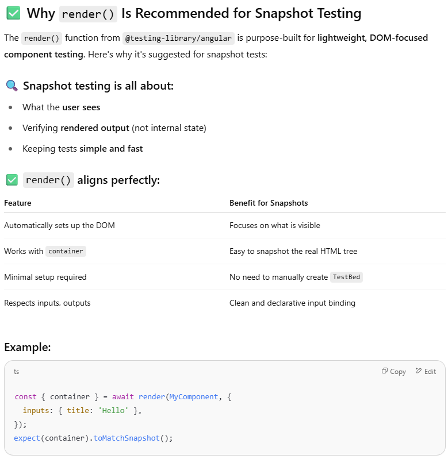Click the toMatchSnapshot call in code
Viewport: 448px width, 459px height.
pos(127,438)
